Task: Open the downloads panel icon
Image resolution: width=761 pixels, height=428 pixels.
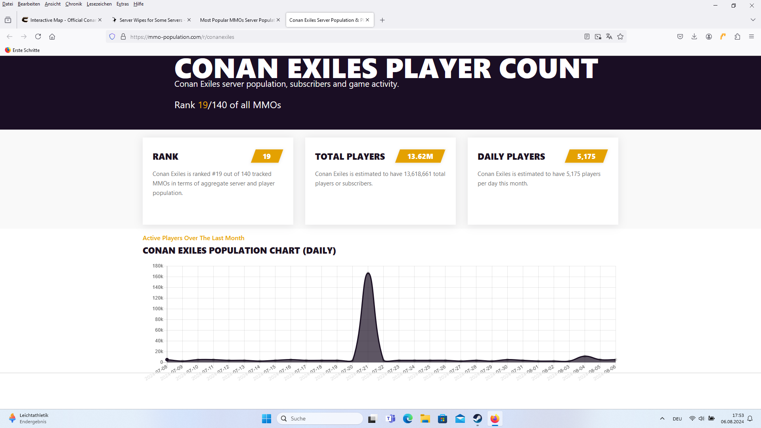Action: click(694, 36)
